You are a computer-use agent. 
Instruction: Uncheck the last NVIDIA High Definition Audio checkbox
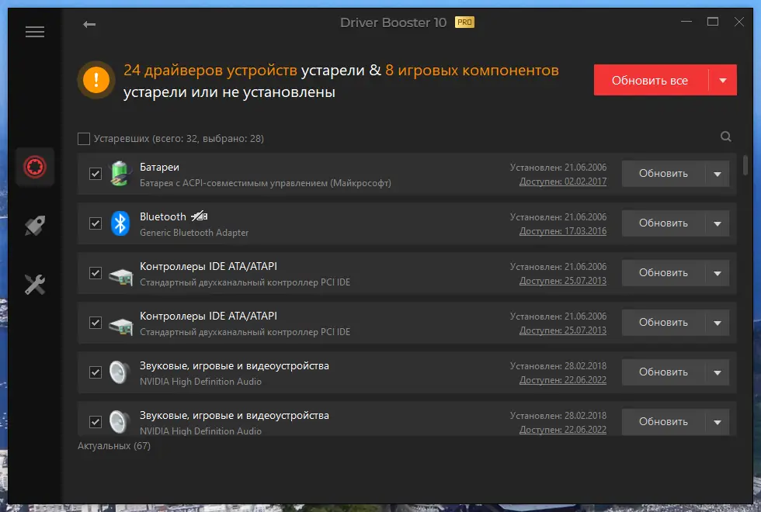click(95, 422)
